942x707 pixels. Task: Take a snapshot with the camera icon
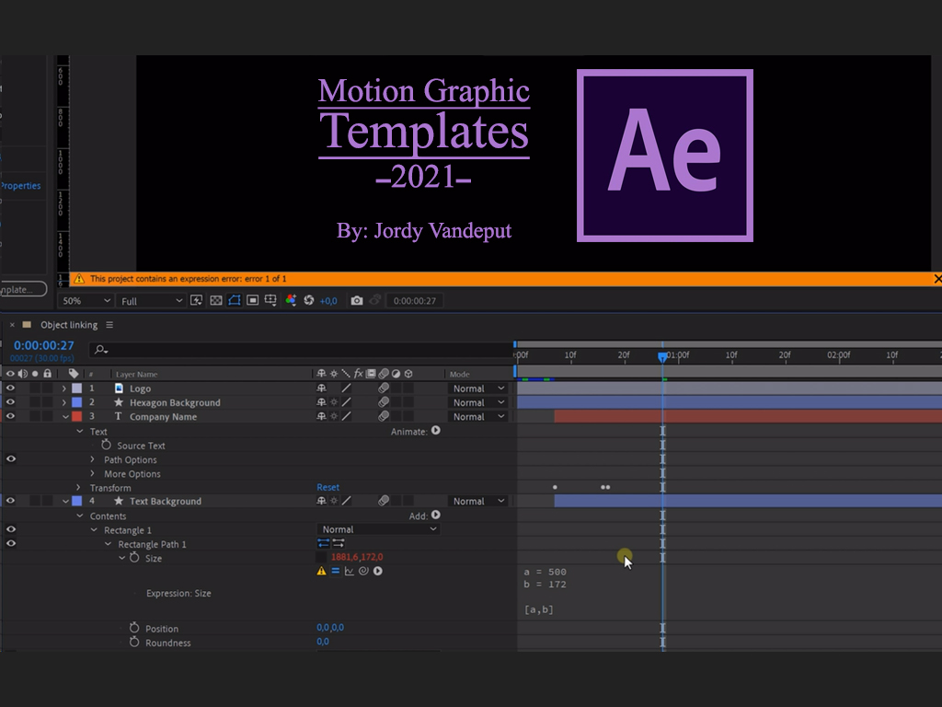(x=357, y=300)
